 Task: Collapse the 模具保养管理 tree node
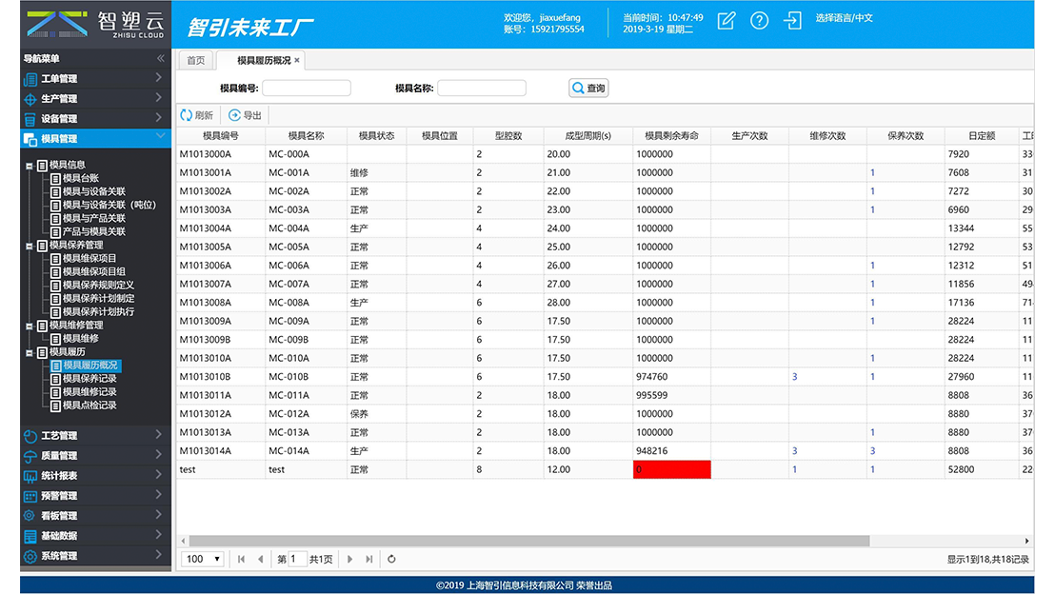[x=29, y=245]
